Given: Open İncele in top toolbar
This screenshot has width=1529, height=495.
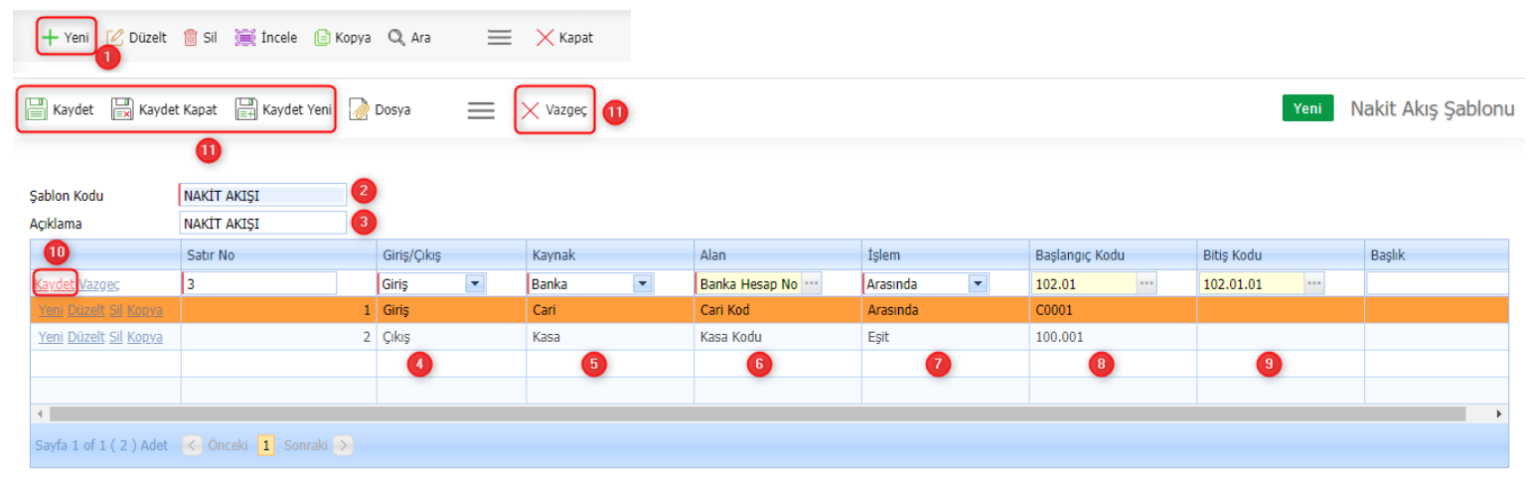Looking at the screenshot, I should [265, 38].
